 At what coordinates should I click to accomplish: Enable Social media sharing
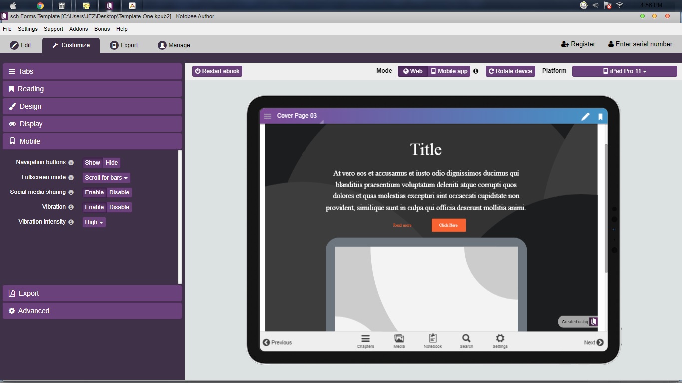[94, 192]
